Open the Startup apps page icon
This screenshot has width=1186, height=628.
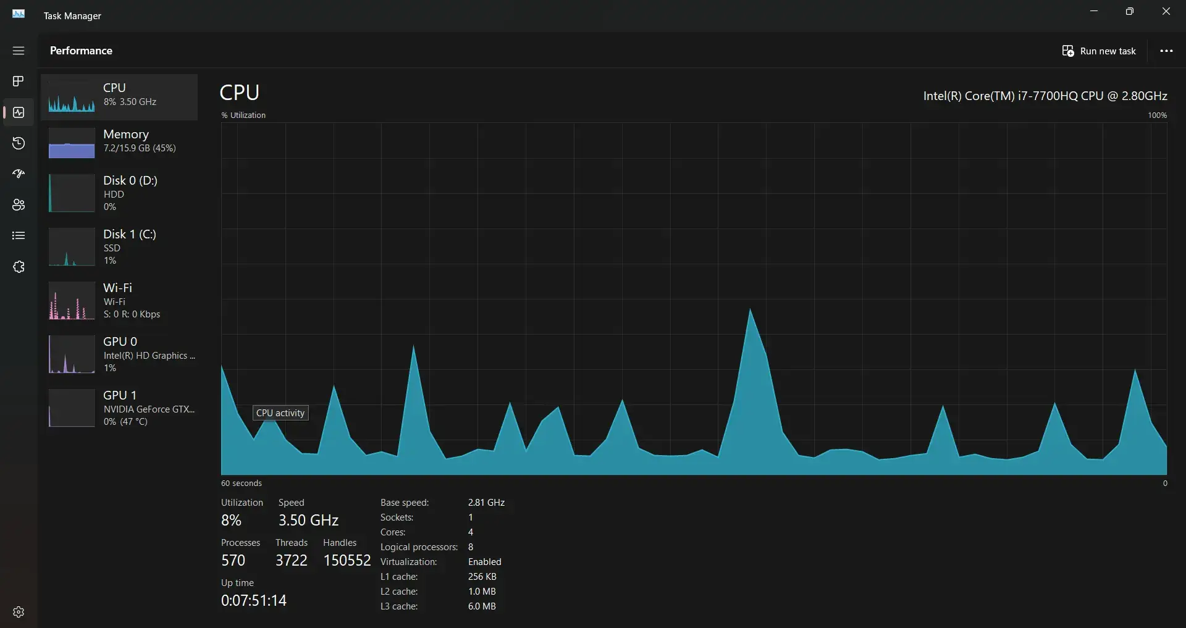[19, 174]
